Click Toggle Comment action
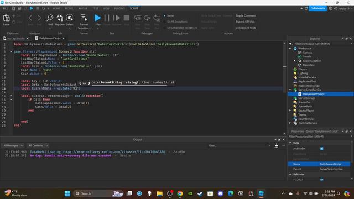Image resolution: width=354 pixels, height=199 pixels. tap(246, 16)
